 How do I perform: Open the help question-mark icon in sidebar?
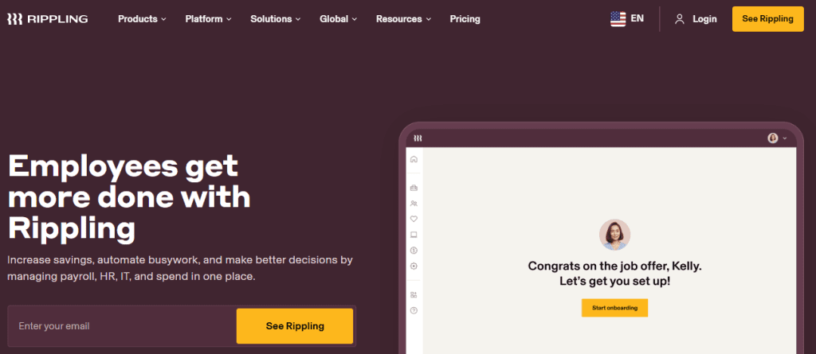(414, 310)
